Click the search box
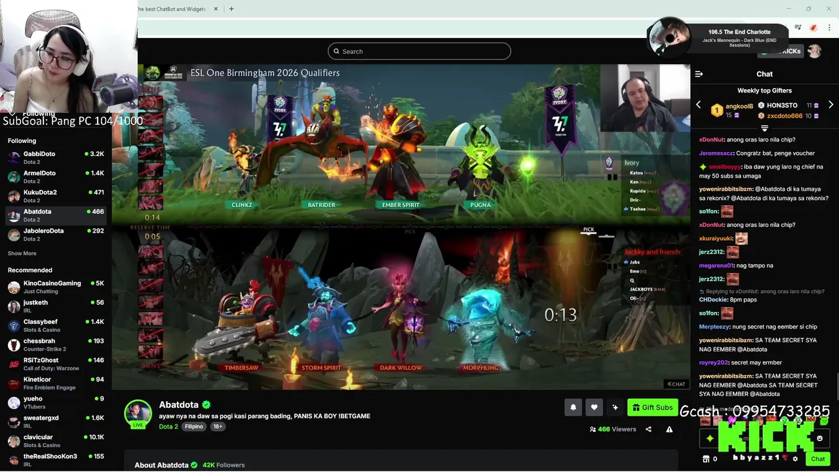The width and height of the screenshot is (839, 472). (419, 51)
